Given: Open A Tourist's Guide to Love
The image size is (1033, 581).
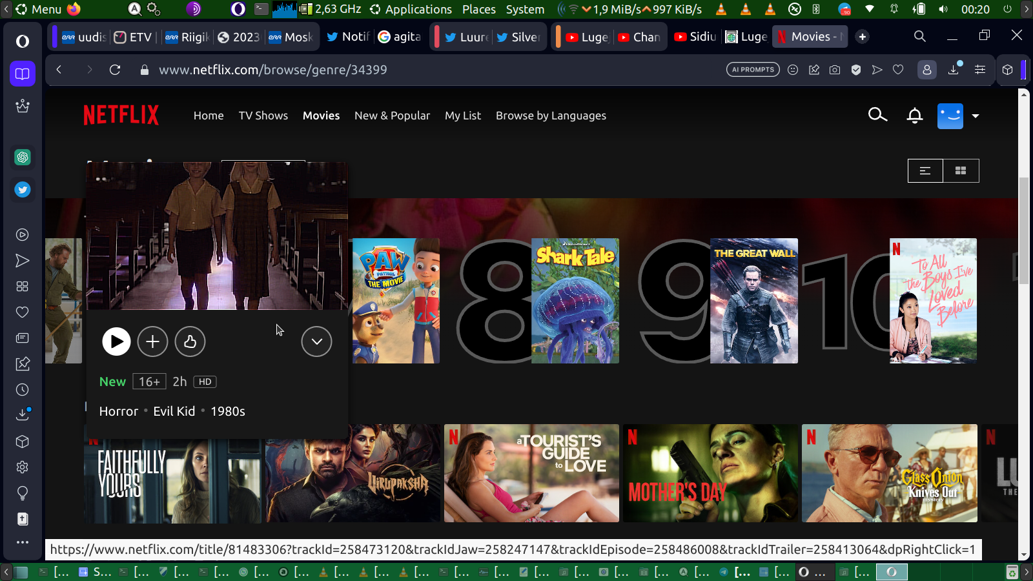Looking at the screenshot, I should 531,473.
